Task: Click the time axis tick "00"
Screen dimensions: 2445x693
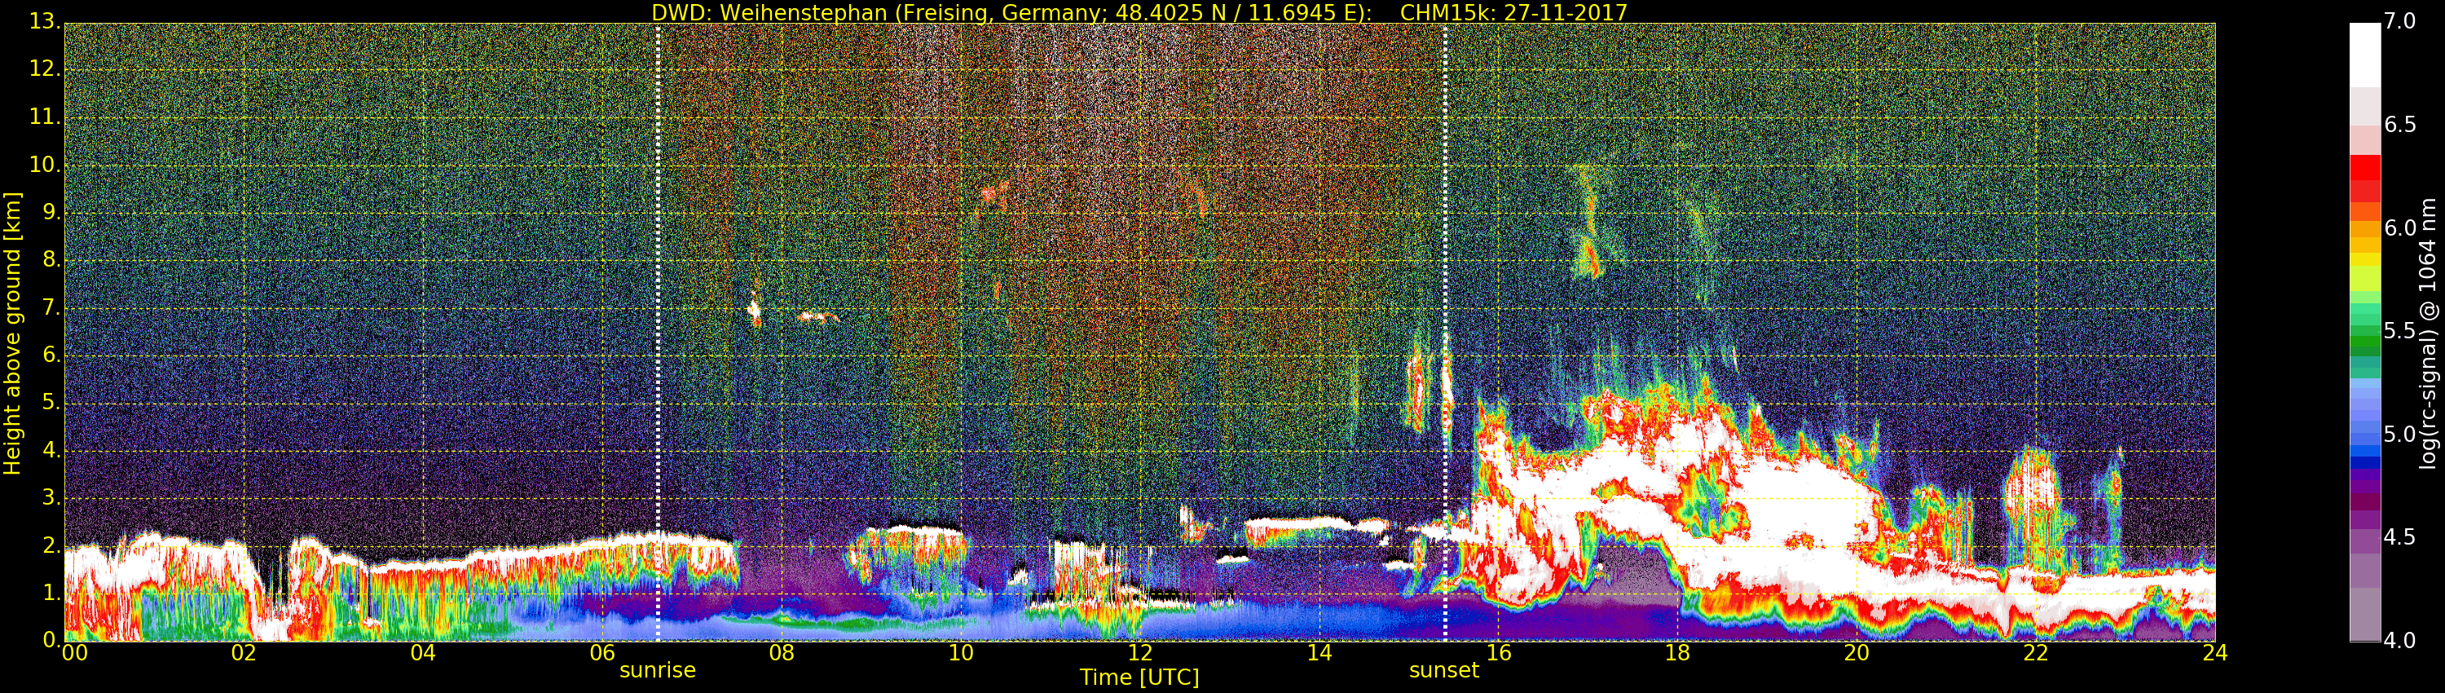Action: coord(74,652)
